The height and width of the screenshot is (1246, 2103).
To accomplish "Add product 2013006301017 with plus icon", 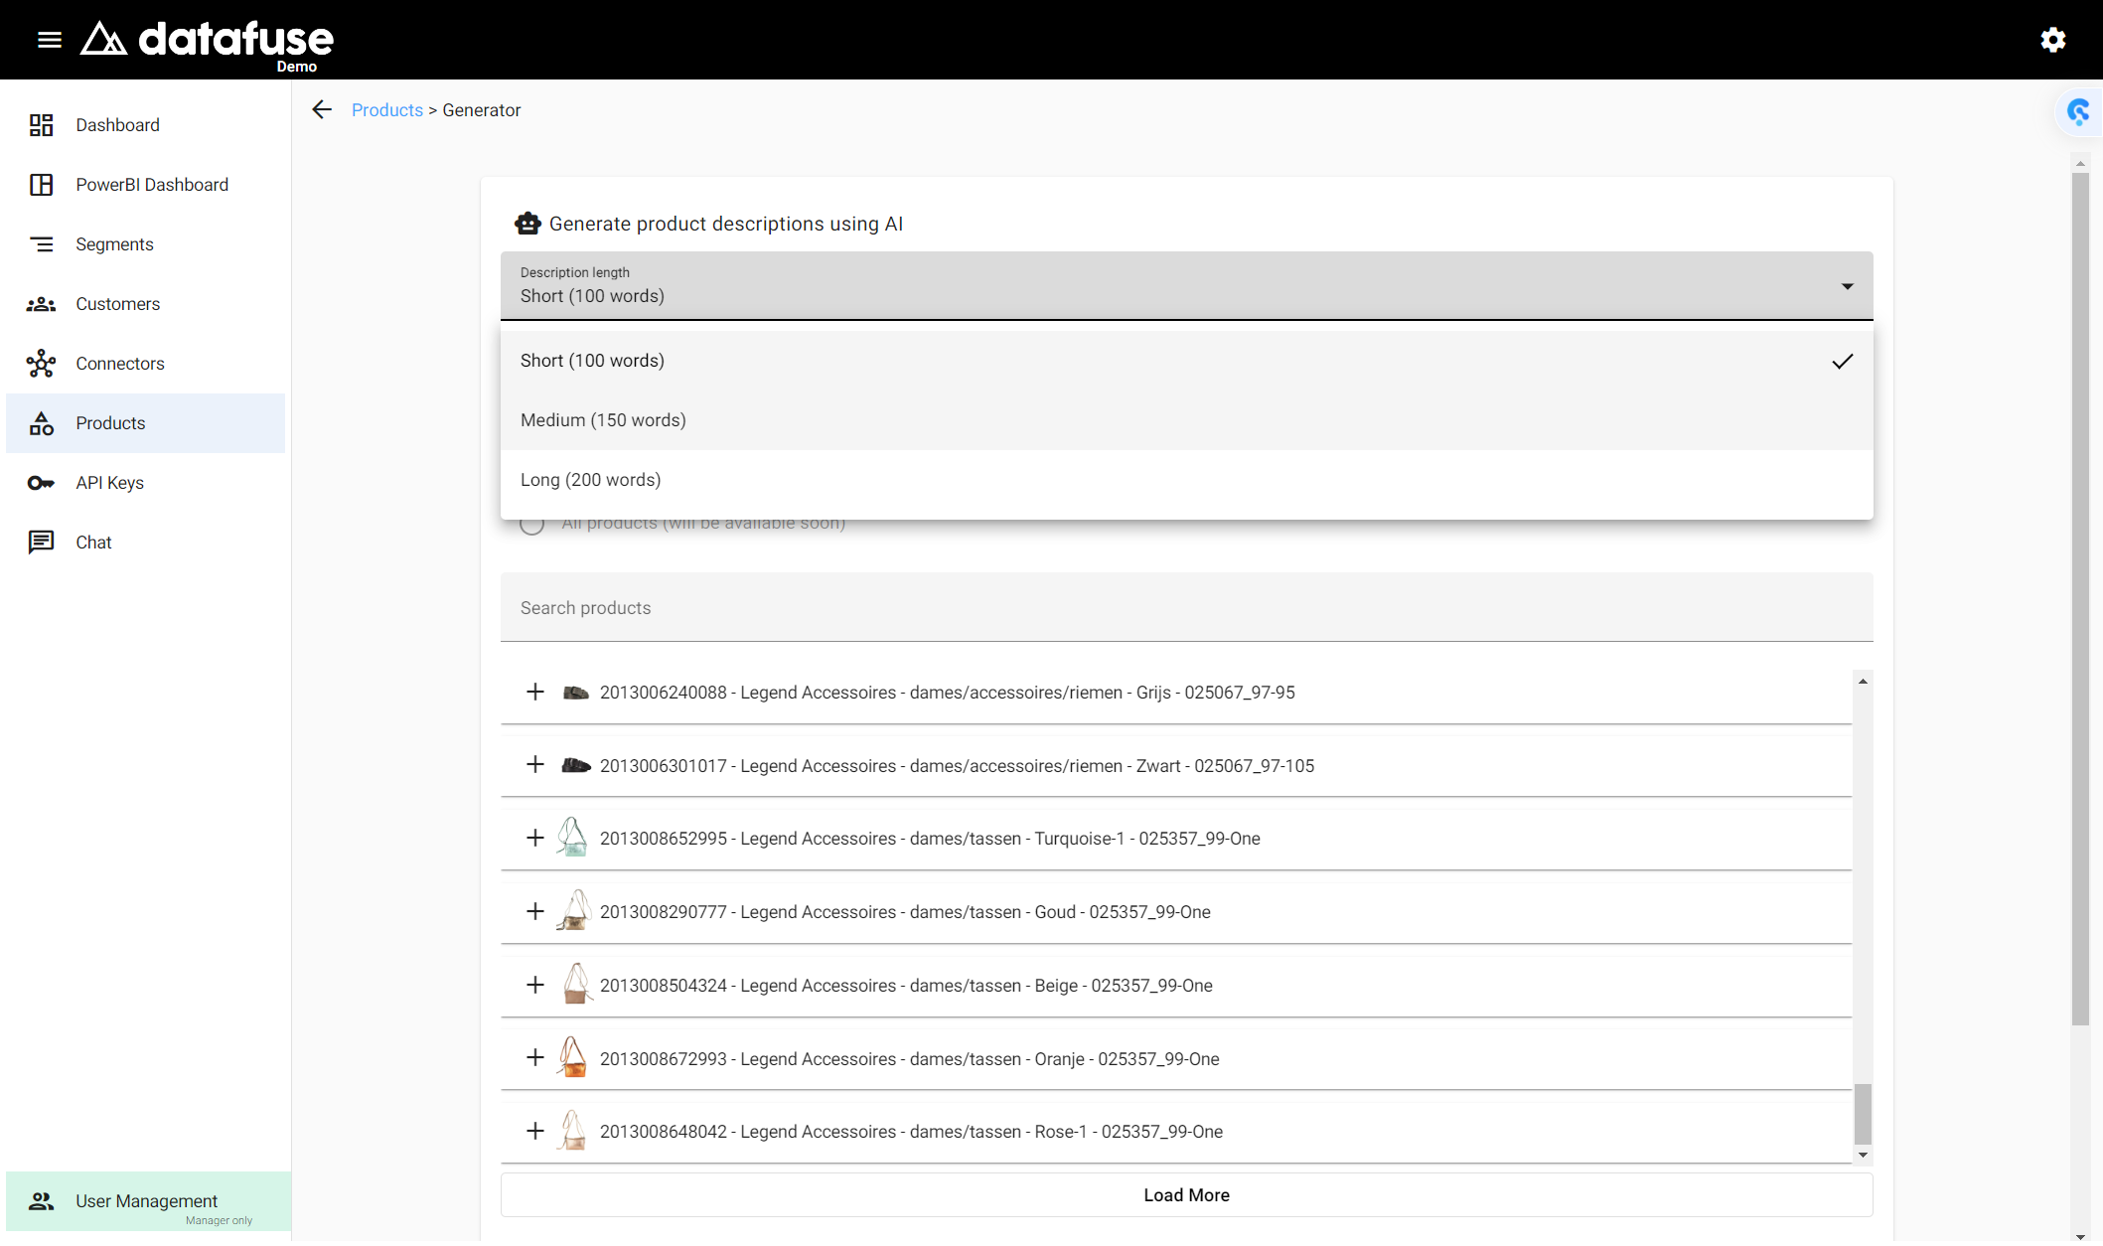I will (x=535, y=764).
